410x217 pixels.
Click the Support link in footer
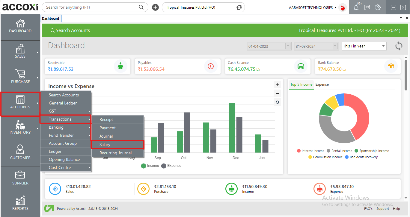point(382,209)
